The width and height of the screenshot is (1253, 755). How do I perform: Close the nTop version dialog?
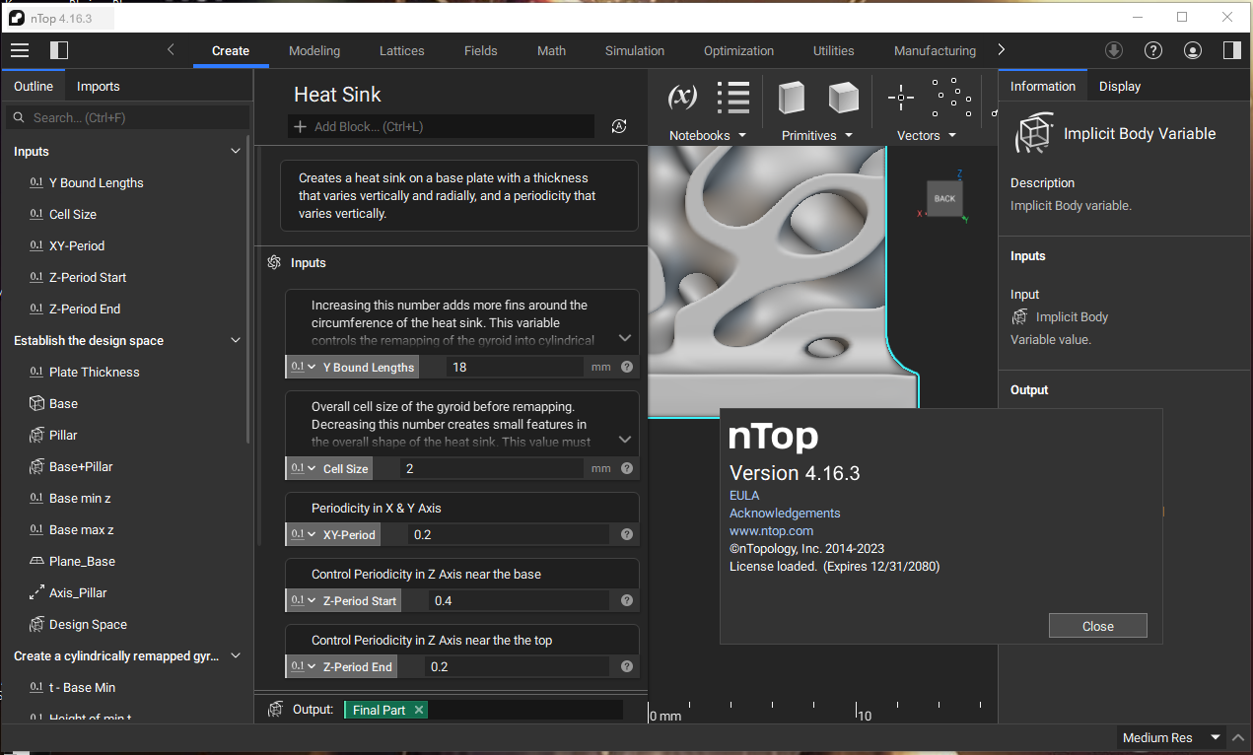(1097, 626)
